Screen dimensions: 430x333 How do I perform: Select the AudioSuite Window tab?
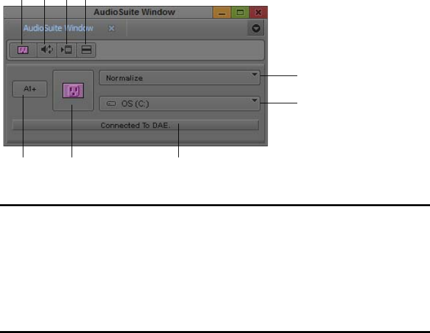click(58, 28)
